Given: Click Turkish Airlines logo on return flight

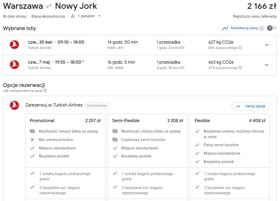Looking at the screenshot, I should (x=14, y=64).
